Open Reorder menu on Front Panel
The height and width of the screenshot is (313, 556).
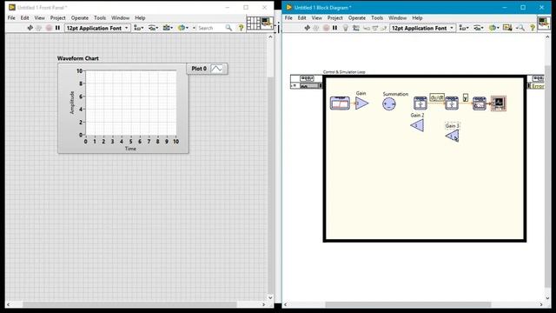click(183, 28)
